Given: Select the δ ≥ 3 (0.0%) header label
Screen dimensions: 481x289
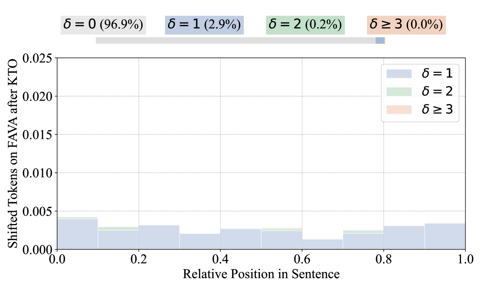Looking at the screenshot, I should pyautogui.click(x=406, y=25).
